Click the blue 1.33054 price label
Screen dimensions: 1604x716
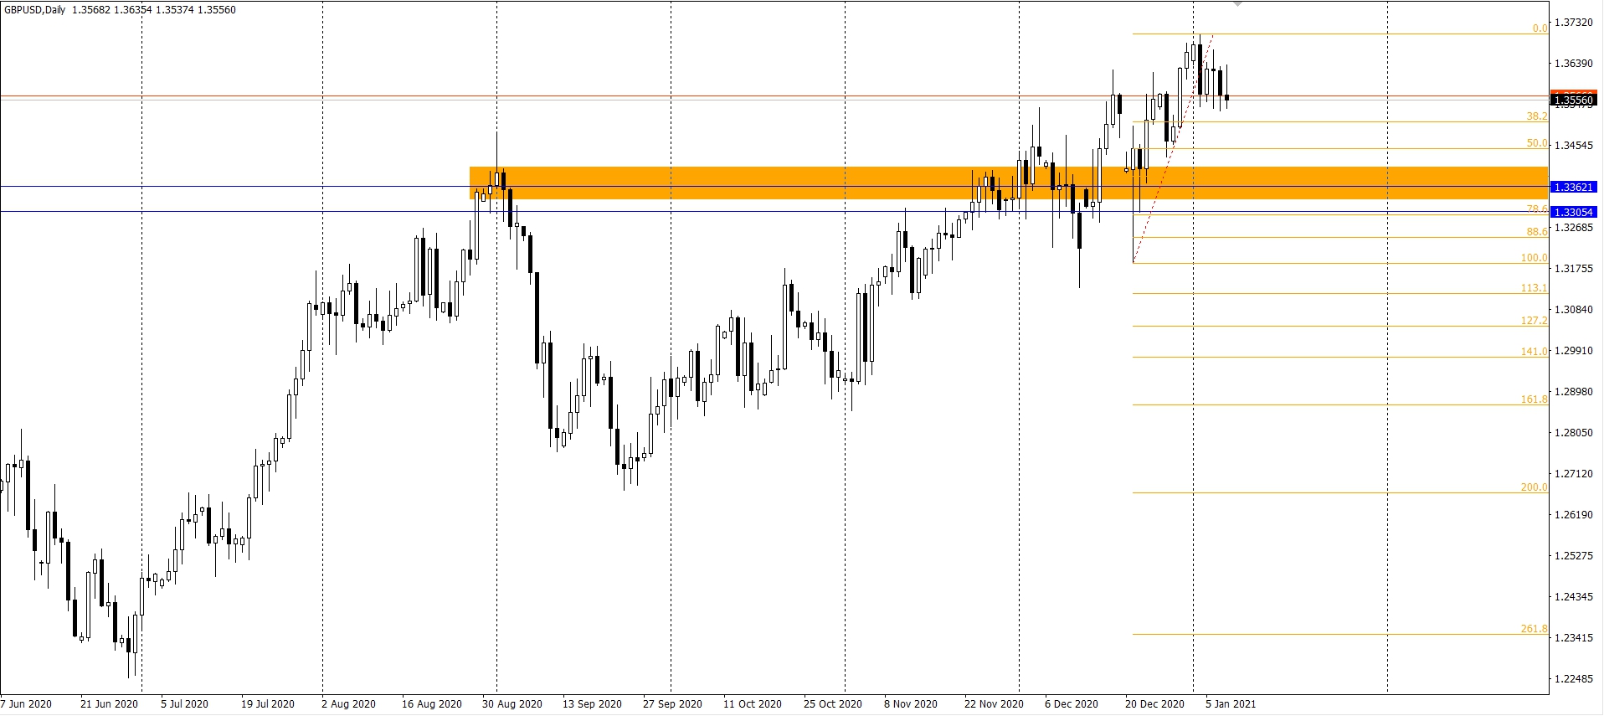(1573, 213)
